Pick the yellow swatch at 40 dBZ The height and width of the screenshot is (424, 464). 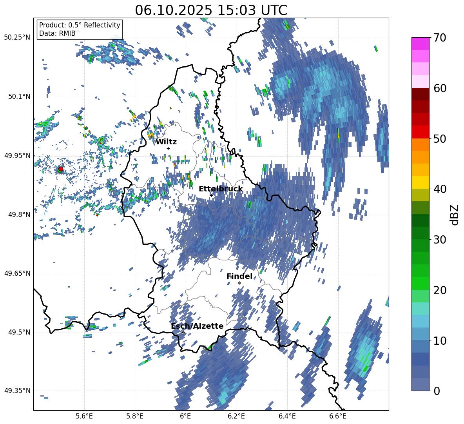(x=420, y=182)
